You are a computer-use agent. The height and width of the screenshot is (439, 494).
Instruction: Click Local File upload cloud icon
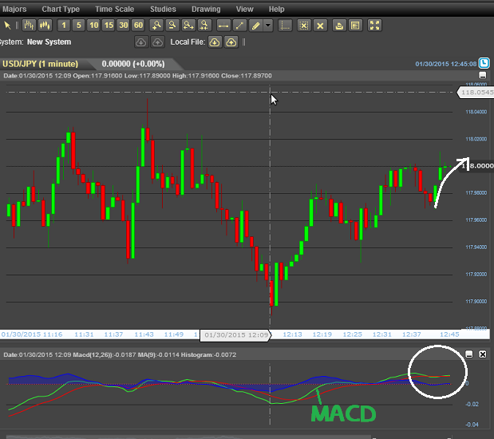[x=231, y=42]
